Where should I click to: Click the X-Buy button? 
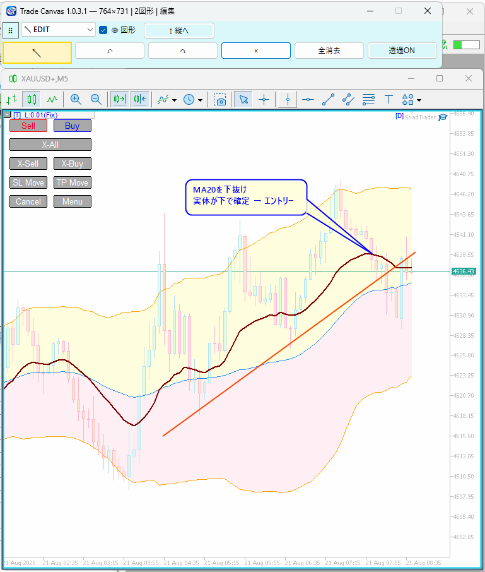[x=73, y=164]
